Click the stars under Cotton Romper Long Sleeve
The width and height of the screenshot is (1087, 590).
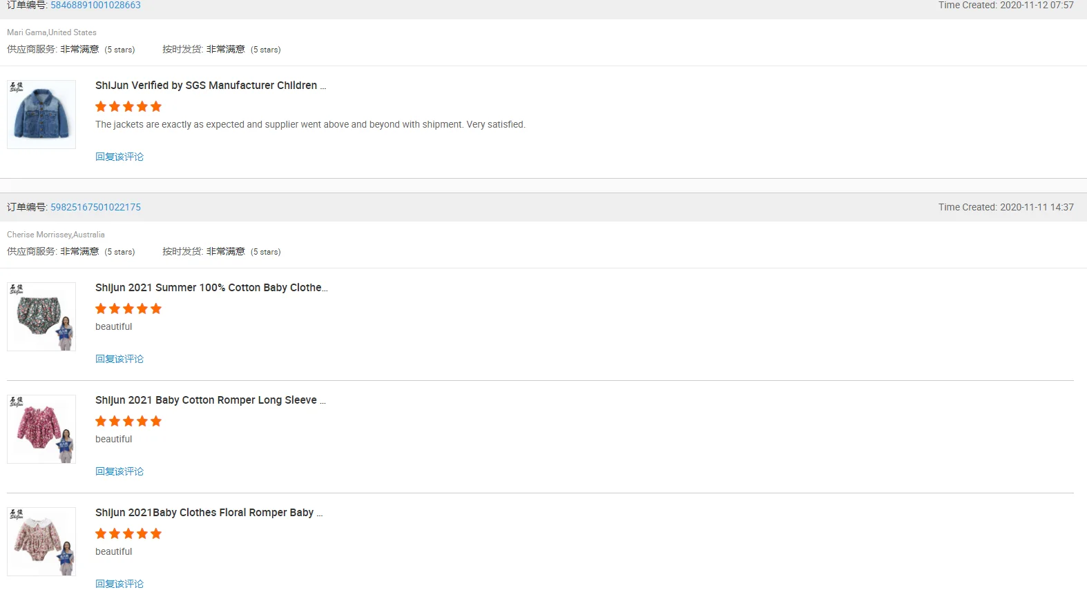click(x=128, y=421)
